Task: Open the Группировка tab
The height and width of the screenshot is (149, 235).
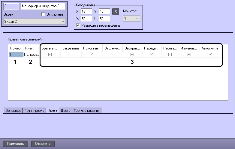Action: coord(34,111)
